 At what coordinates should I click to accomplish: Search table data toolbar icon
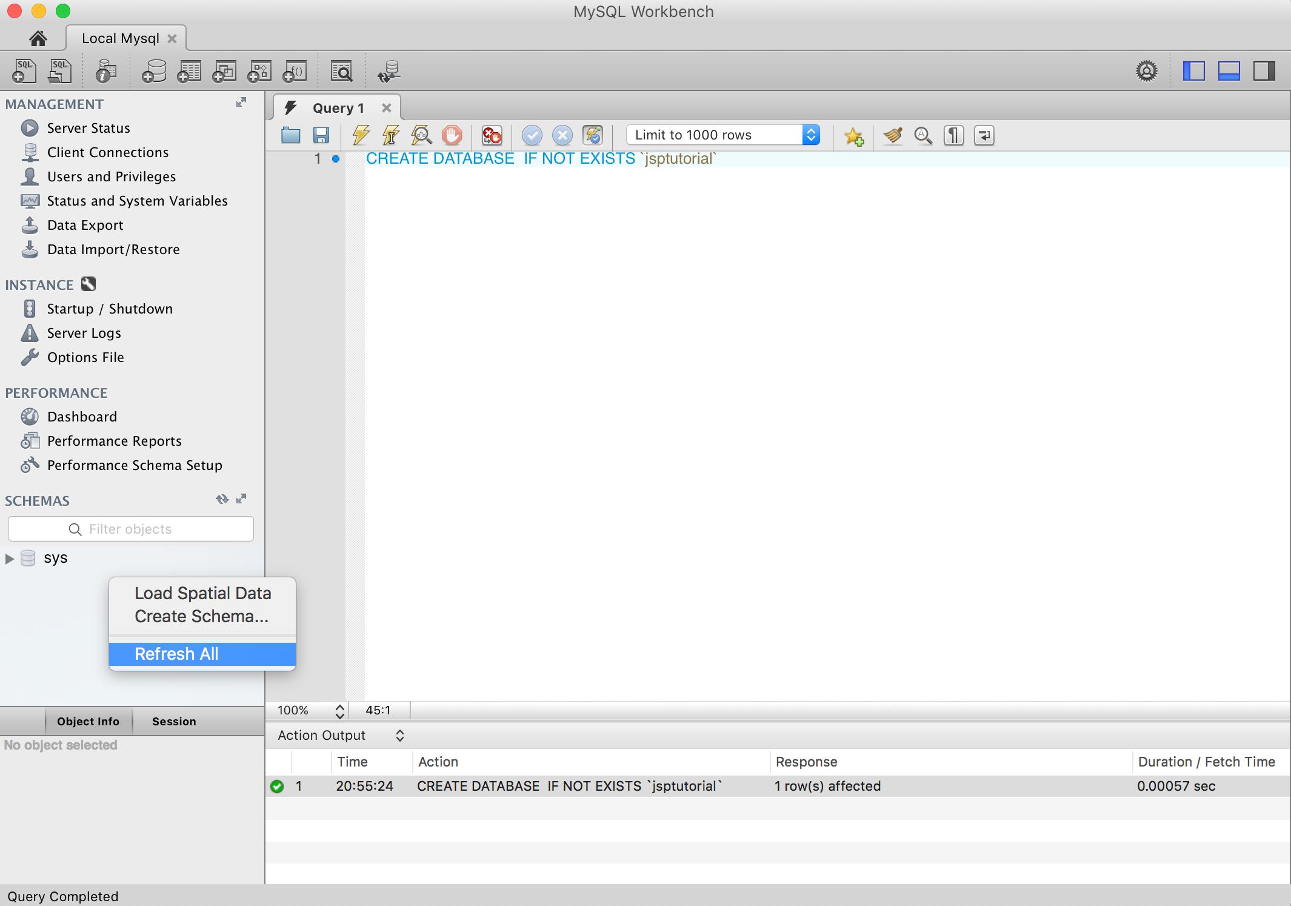coord(341,71)
